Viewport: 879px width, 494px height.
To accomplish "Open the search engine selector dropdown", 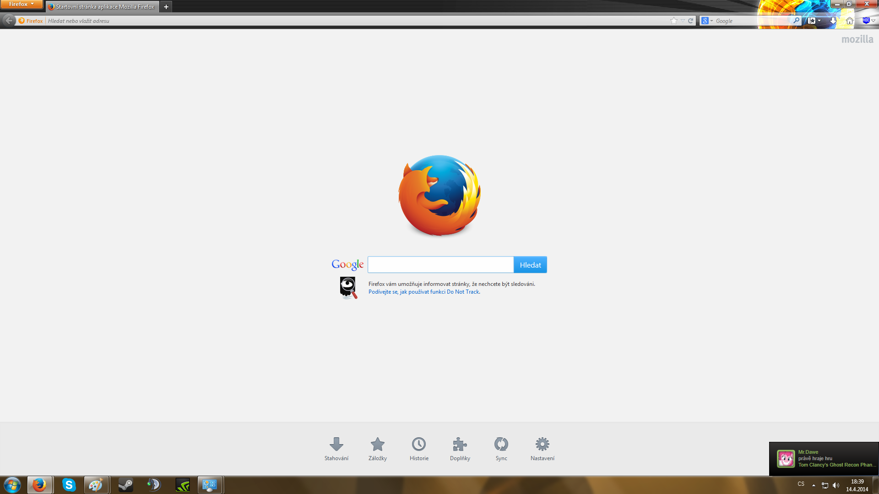I will coord(707,21).
